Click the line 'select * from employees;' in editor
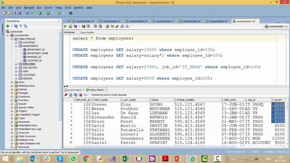The height and width of the screenshot is (163, 290). pyautogui.click(x=103, y=38)
